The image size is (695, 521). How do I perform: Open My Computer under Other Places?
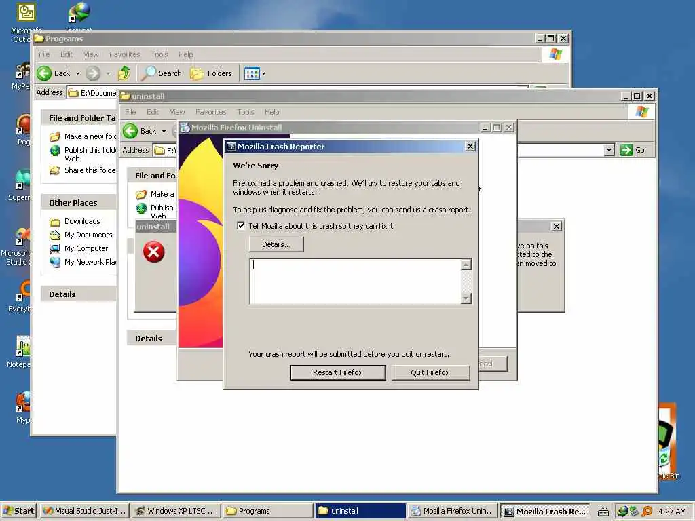tap(86, 248)
